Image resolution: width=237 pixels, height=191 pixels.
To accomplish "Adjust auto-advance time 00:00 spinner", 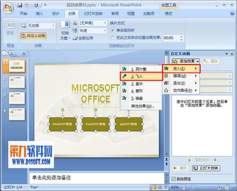I will coord(181,38).
